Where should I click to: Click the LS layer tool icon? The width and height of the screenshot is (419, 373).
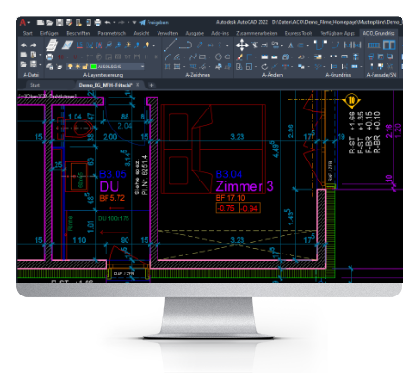80,46
